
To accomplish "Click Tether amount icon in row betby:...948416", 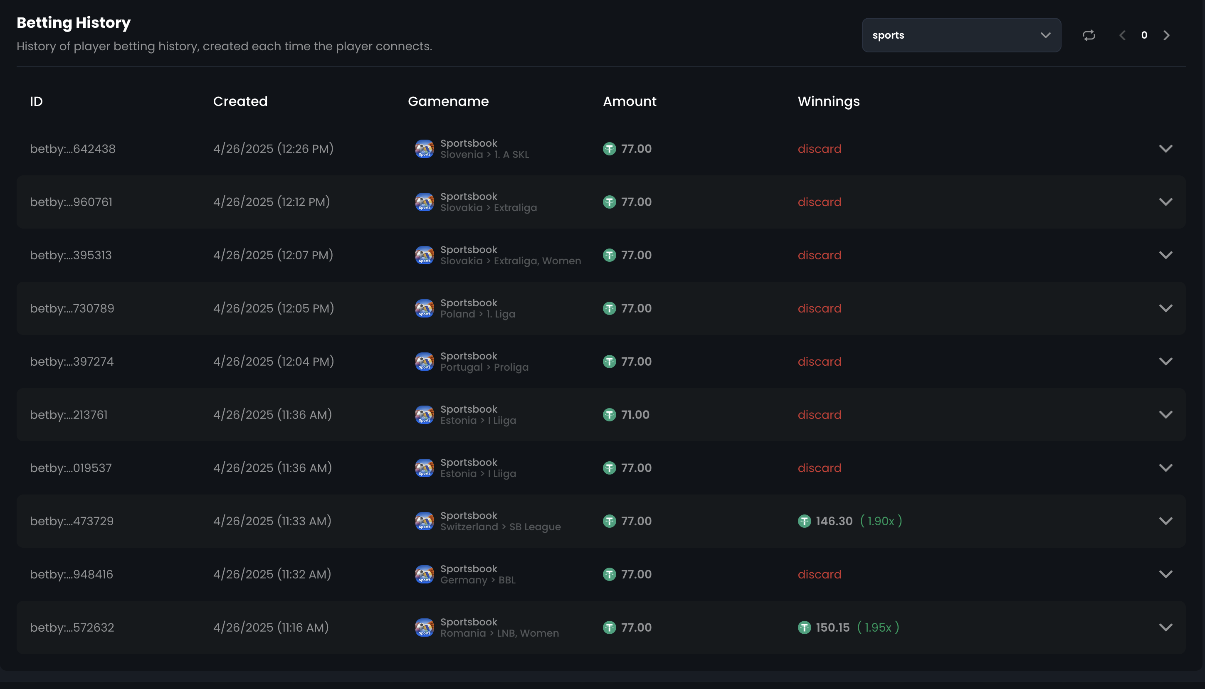I will pos(610,574).
